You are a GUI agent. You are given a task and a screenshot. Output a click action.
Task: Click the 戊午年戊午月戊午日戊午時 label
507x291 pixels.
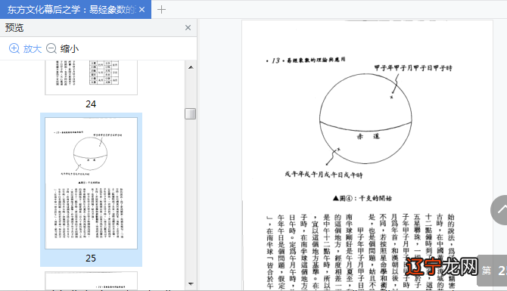(324, 175)
